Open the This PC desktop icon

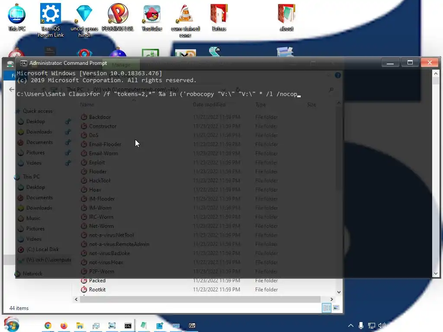point(17,18)
